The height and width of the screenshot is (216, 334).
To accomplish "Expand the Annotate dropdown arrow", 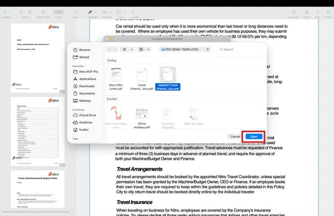I will tap(110, 12).
